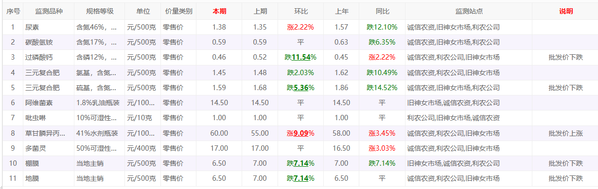598x189 pixels.
Task: Click 批发价下跌 note in the 棚膜 row
Action: point(565,163)
